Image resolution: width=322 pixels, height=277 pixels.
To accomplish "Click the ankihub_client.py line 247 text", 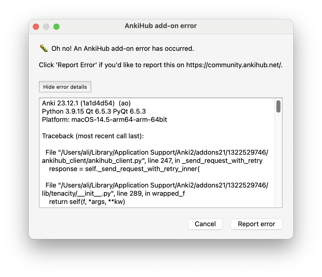I will click(x=152, y=161).
